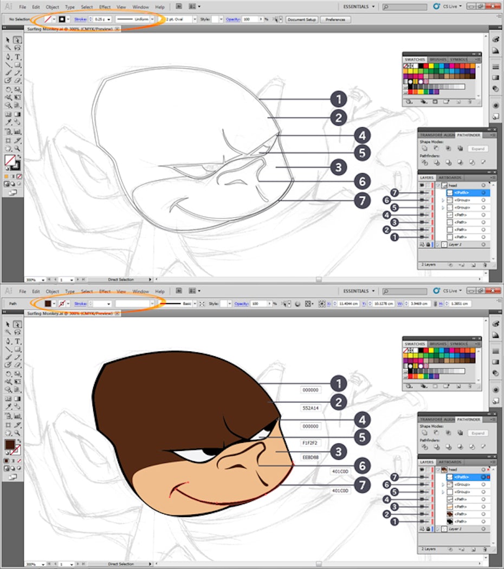
Task: Click the dark brown fill swatch in the control bar
Action: (x=47, y=304)
